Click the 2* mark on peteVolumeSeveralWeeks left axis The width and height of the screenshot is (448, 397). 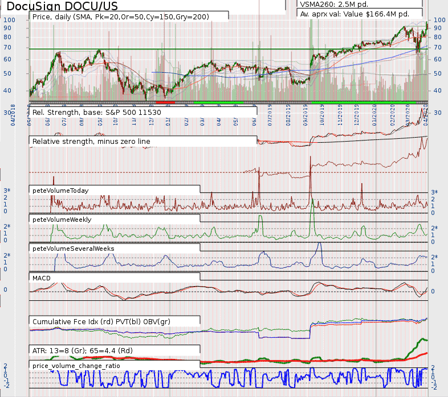tap(7, 255)
